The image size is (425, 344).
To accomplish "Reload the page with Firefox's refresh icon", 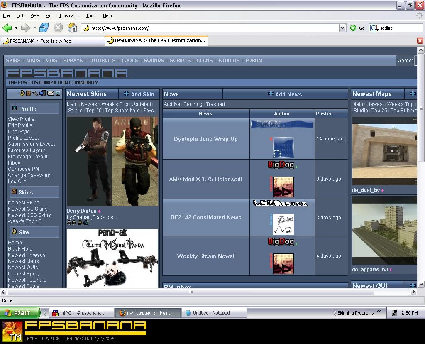I will tap(44, 28).
